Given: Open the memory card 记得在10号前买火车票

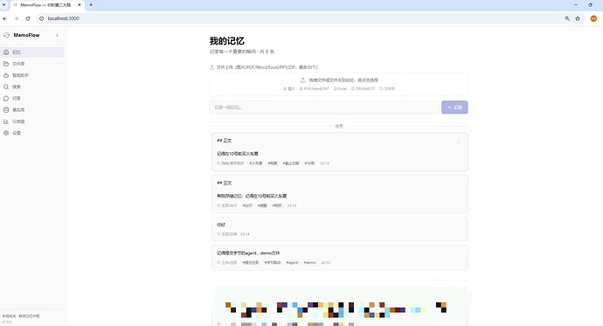Looking at the screenshot, I should point(339,151).
